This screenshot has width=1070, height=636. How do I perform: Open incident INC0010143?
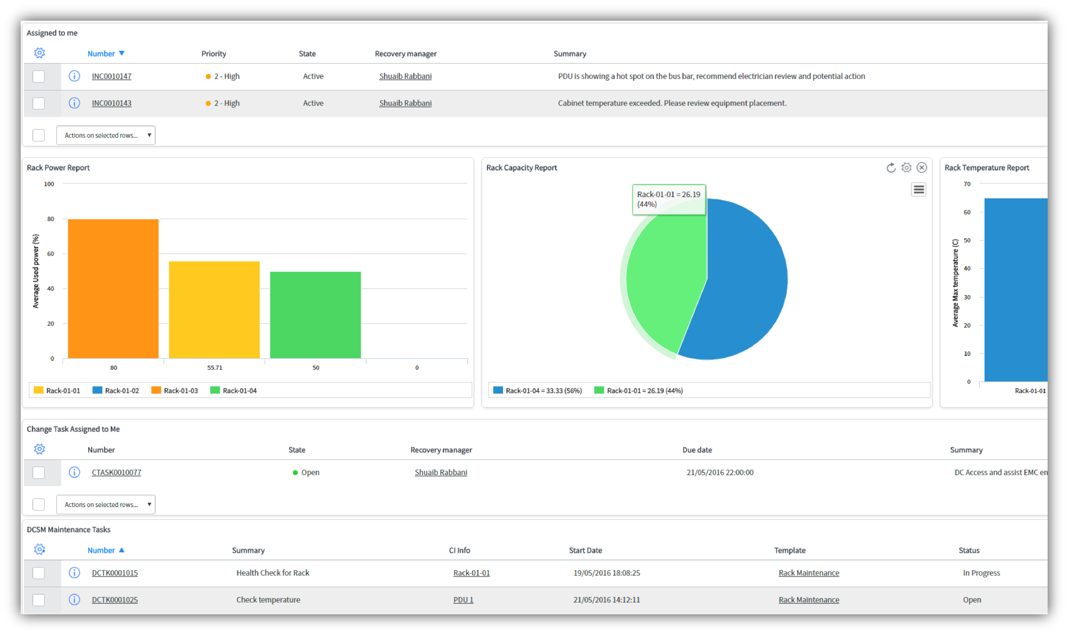[112, 103]
